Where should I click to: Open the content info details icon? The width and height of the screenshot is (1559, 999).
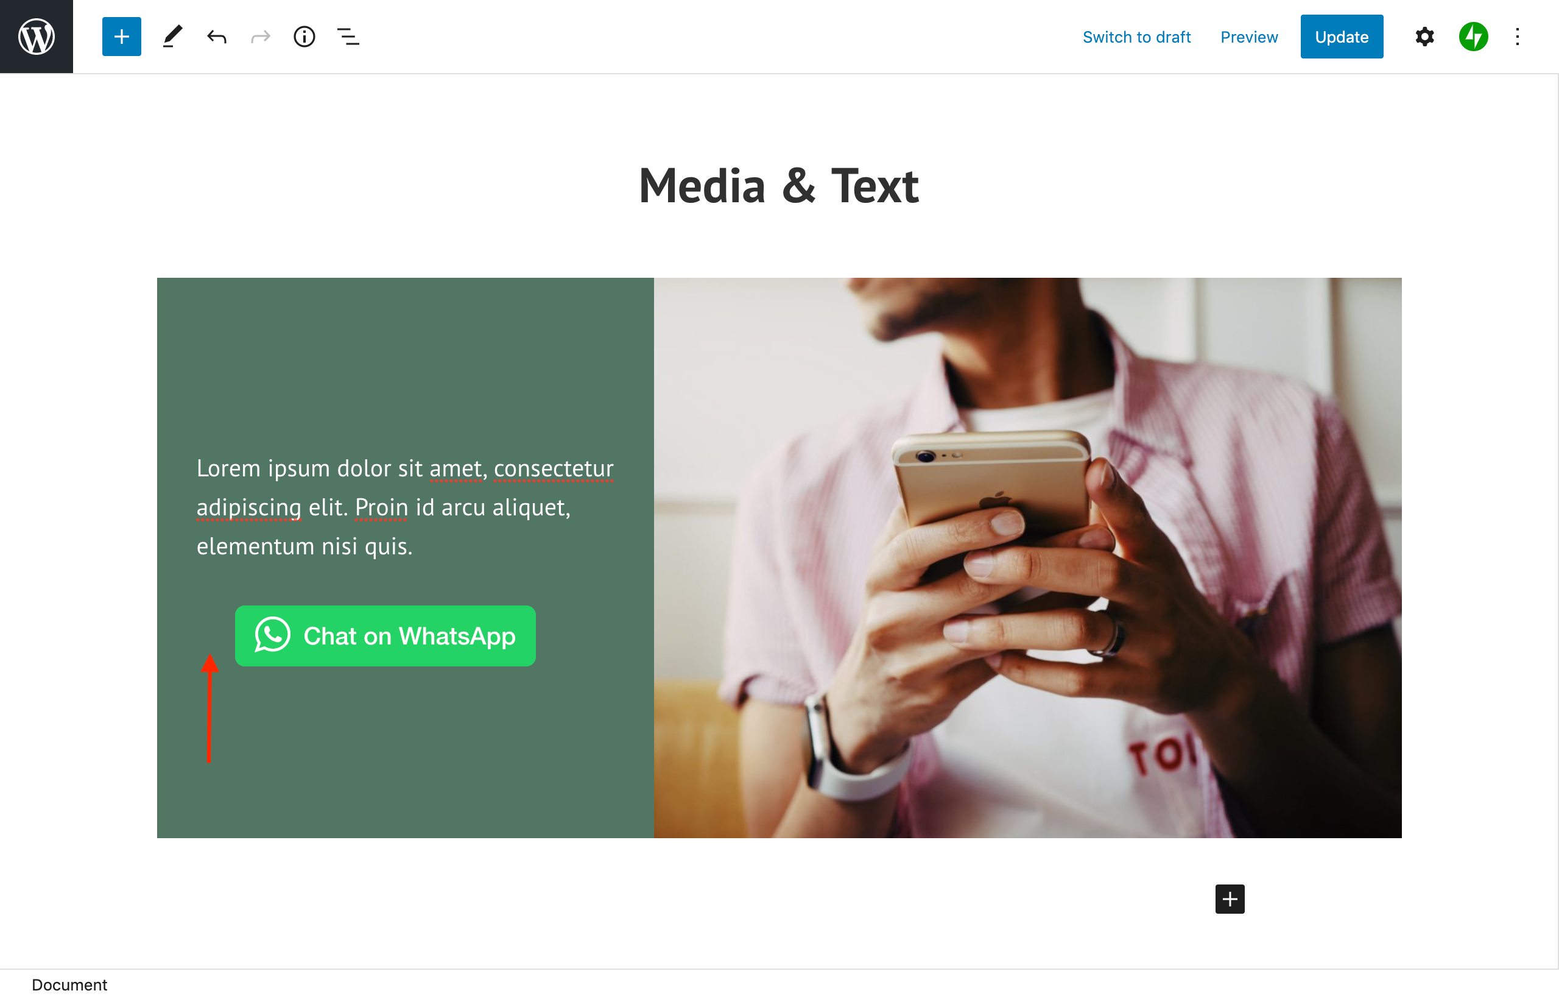pos(304,37)
